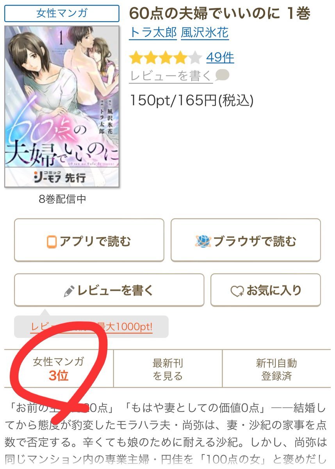Image resolution: width=335 pixels, height=469 pixels.
Task: Click the 最大1000pt review campaign tooltip
Action: click(x=91, y=326)
